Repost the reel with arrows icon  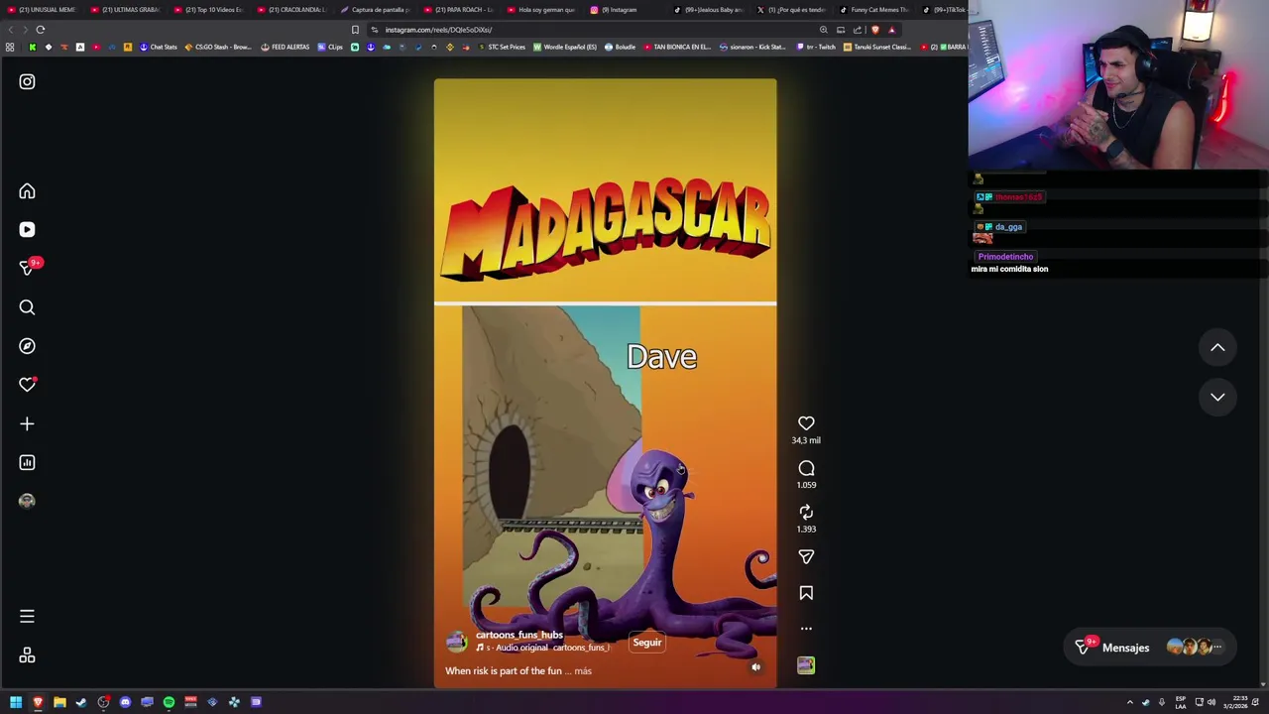806,512
